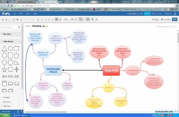Select the pentagon shape
179x117 pixels.
tap(16, 56)
